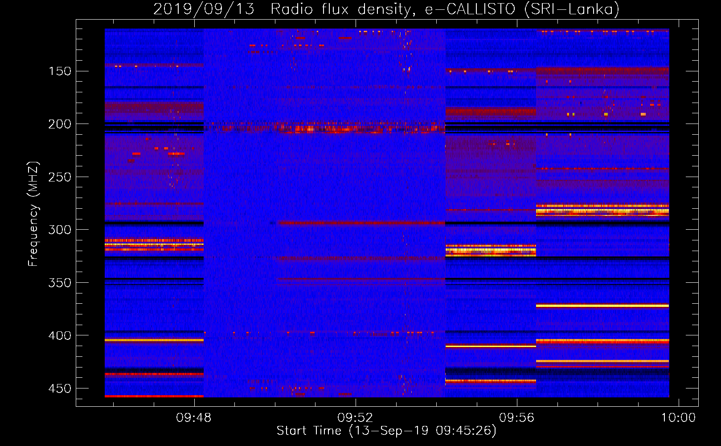This screenshot has height=446, width=721.
Task: Click the 400 frequency tick label
Action: click(60, 335)
